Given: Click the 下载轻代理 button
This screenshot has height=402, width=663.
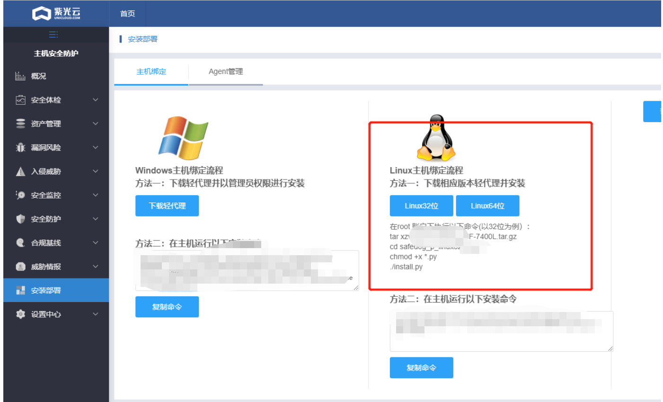Looking at the screenshot, I should click(x=167, y=206).
